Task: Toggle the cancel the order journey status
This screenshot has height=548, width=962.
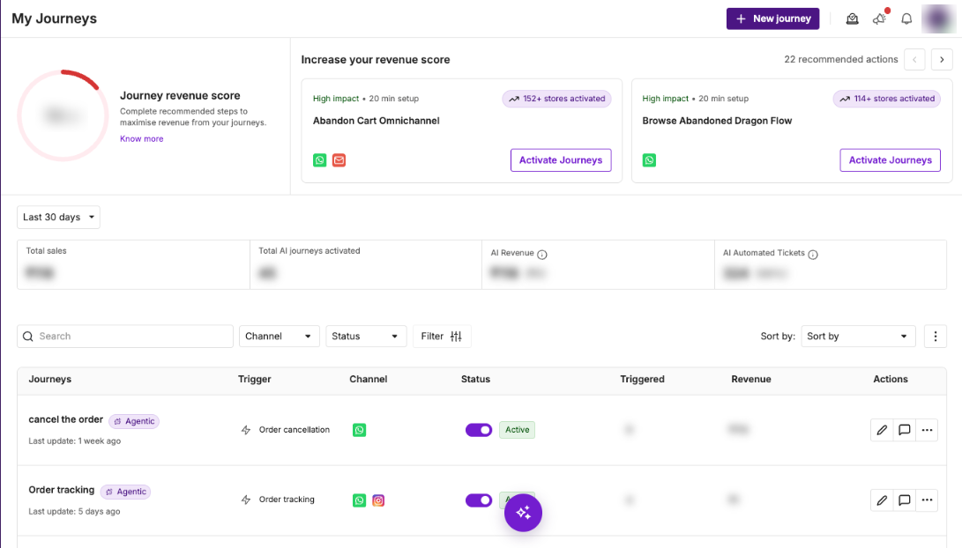Action: [479, 430]
